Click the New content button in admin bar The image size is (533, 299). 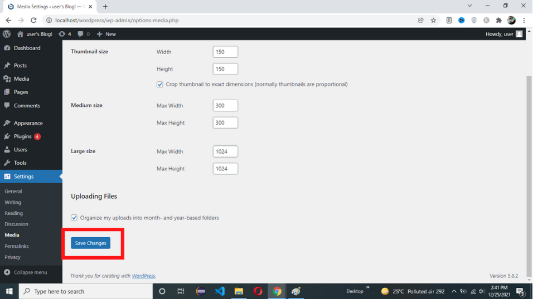point(106,34)
